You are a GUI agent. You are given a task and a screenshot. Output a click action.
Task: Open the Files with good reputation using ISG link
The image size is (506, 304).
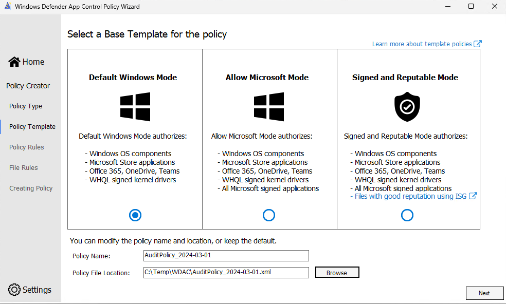[411, 196]
